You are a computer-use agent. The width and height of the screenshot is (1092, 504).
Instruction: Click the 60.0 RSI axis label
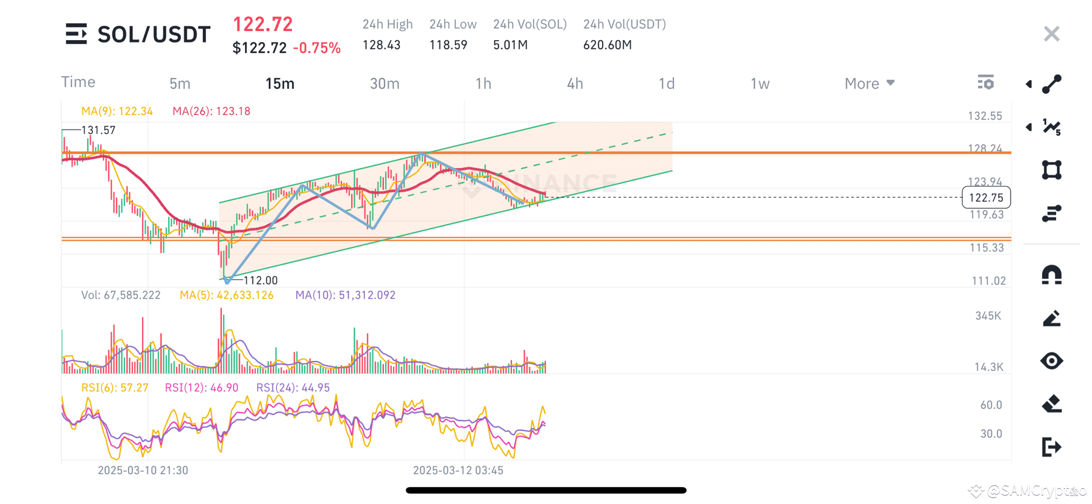pyautogui.click(x=991, y=405)
